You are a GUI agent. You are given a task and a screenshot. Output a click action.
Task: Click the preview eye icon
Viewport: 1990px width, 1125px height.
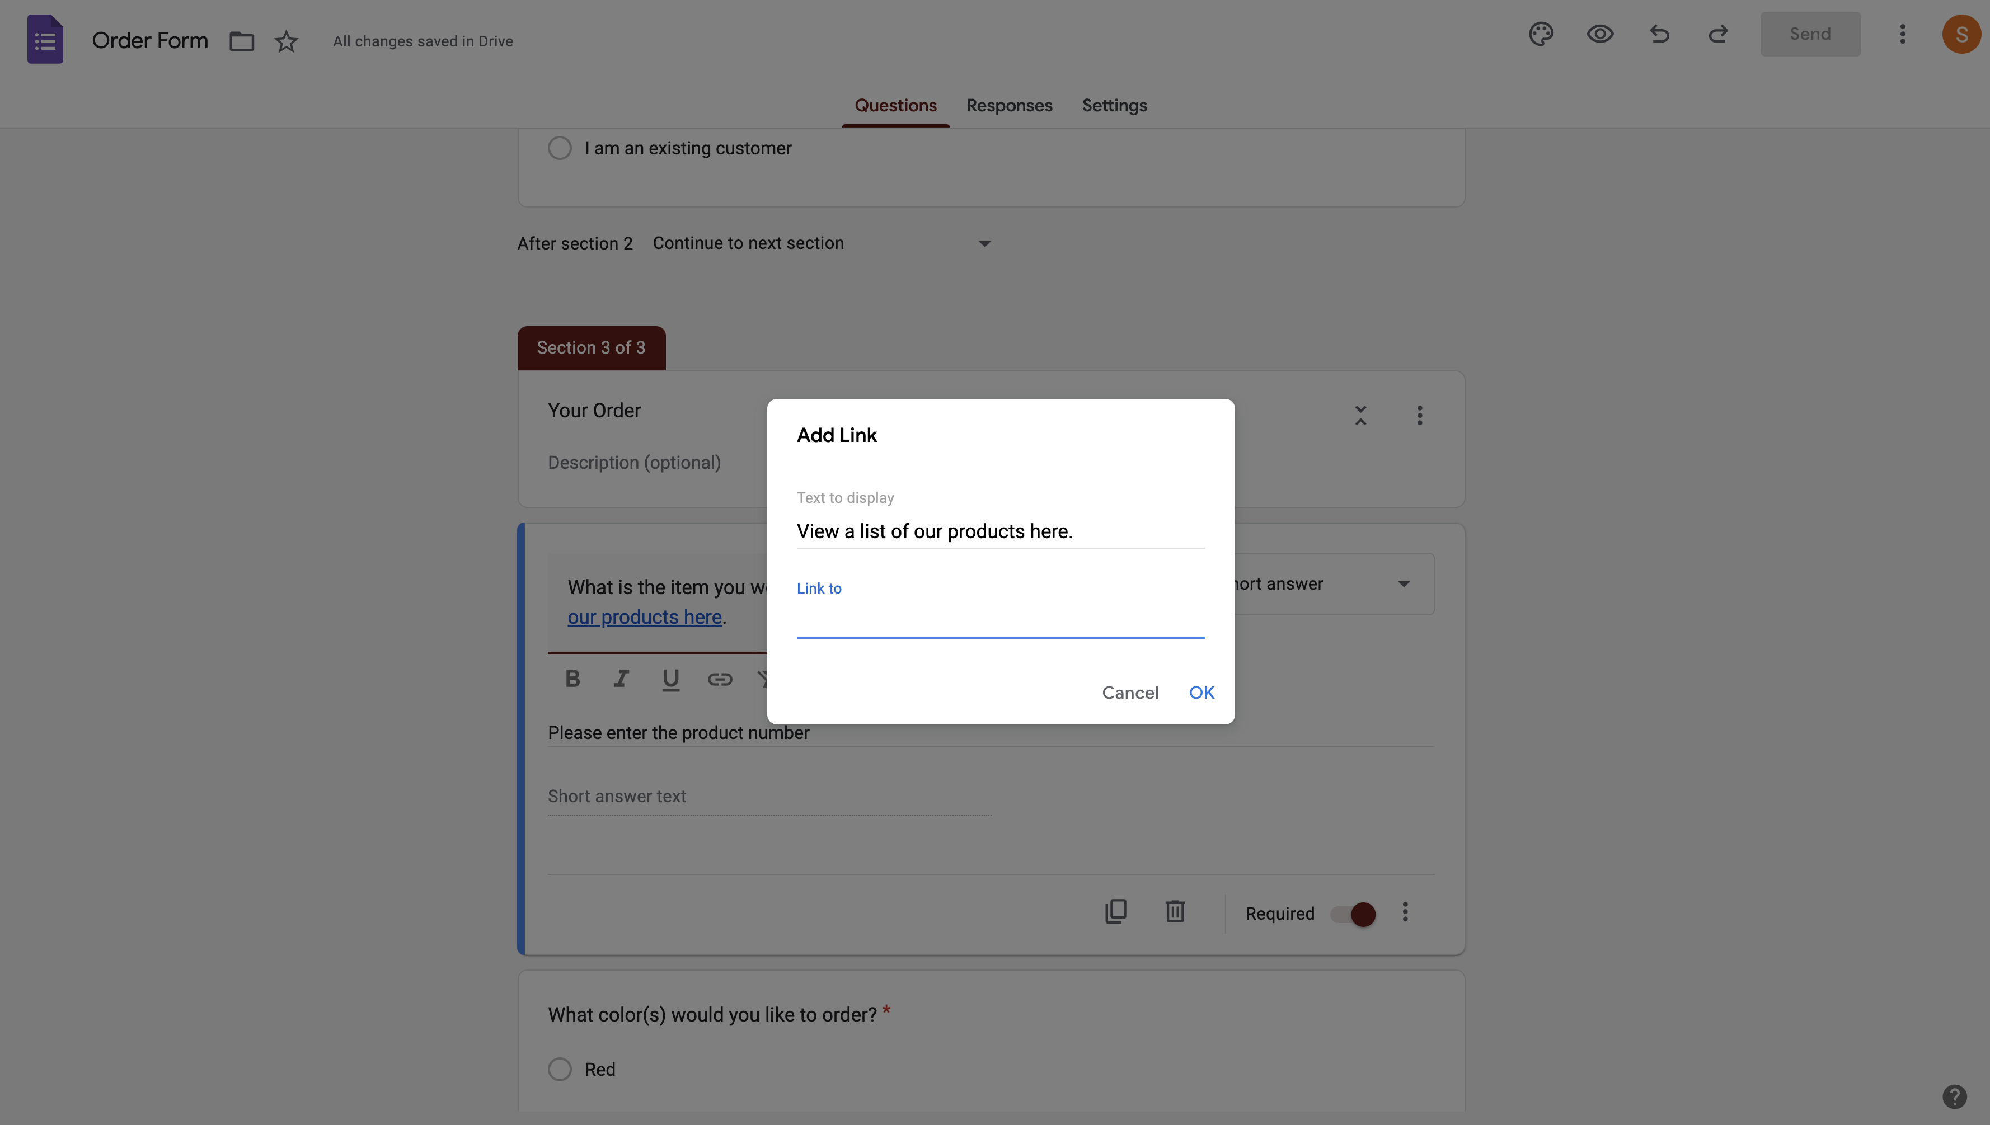(x=1600, y=34)
